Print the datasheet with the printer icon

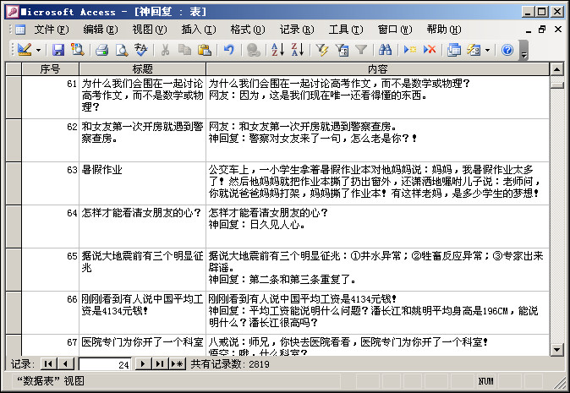[x=101, y=50]
